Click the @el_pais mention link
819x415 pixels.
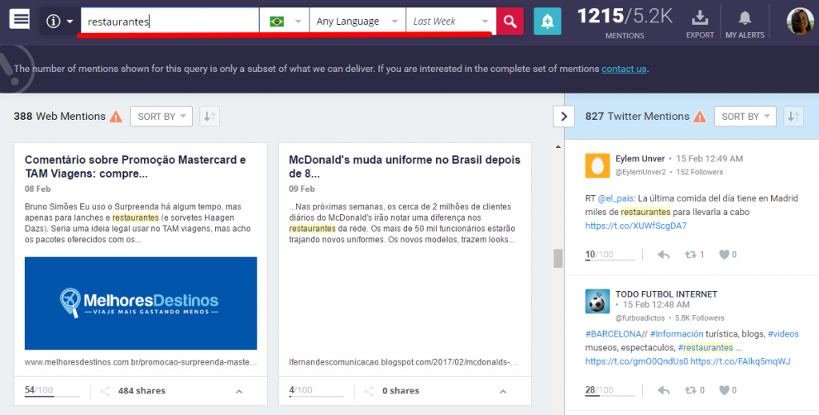(615, 198)
